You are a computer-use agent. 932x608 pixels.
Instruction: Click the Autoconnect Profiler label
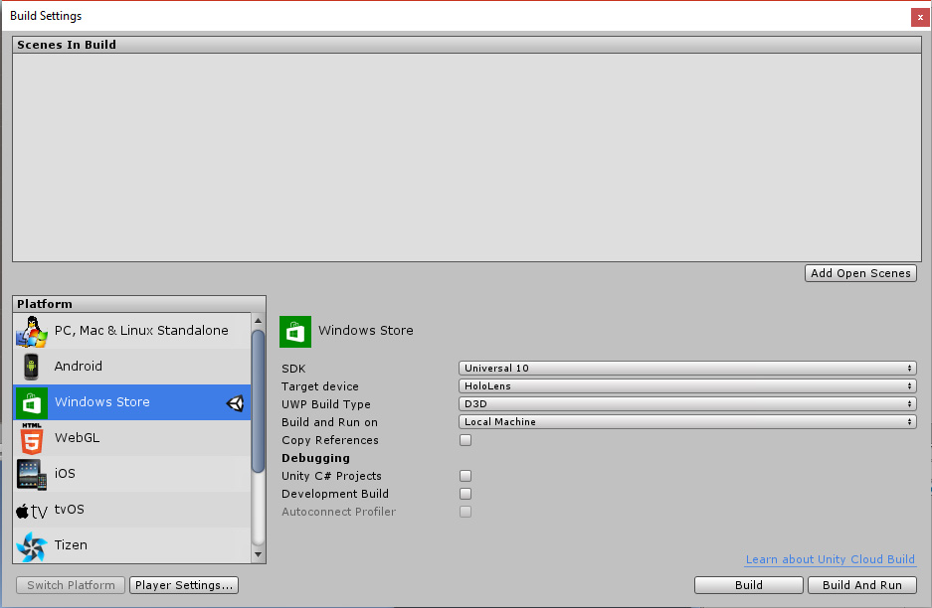(x=339, y=512)
